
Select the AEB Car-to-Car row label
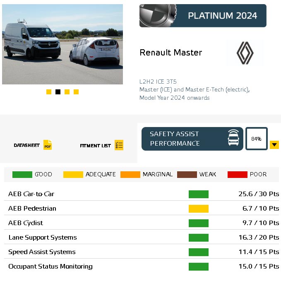click(x=31, y=194)
